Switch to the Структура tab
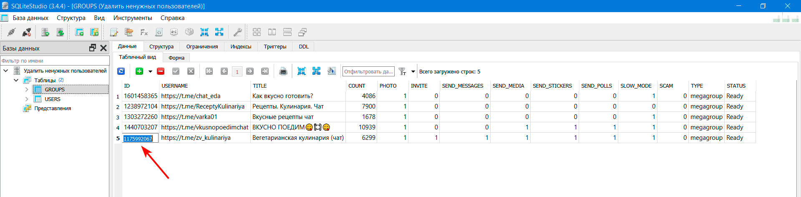 click(x=161, y=46)
